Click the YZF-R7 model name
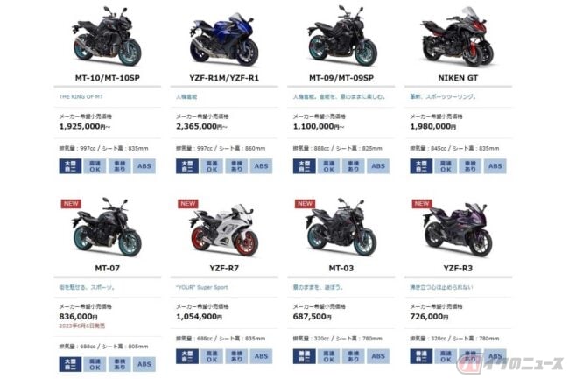 (x=224, y=269)
